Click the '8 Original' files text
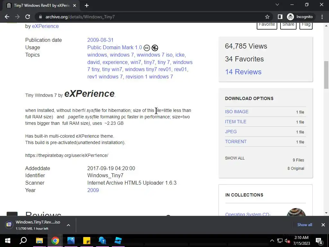This screenshot has width=329, height=247. (296, 169)
